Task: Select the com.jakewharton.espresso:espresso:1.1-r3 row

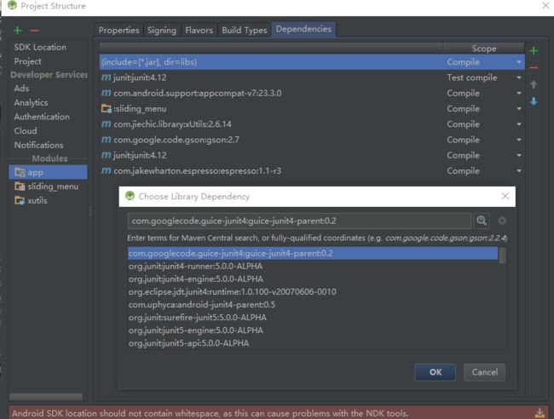Action: [x=312, y=170]
